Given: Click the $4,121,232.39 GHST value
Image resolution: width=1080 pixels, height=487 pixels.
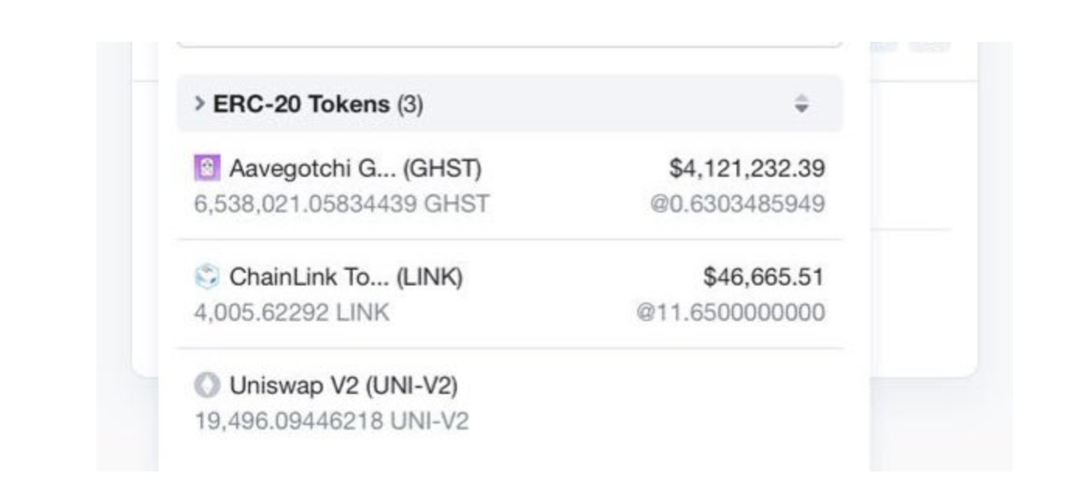Looking at the screenshot, I should [747, 168].
